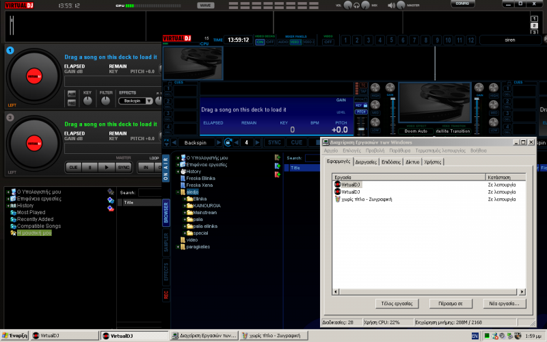This screenshot has height=342, width=547.
Task: Turn the left channel HIGH knob
Action: tap(375, 88)
